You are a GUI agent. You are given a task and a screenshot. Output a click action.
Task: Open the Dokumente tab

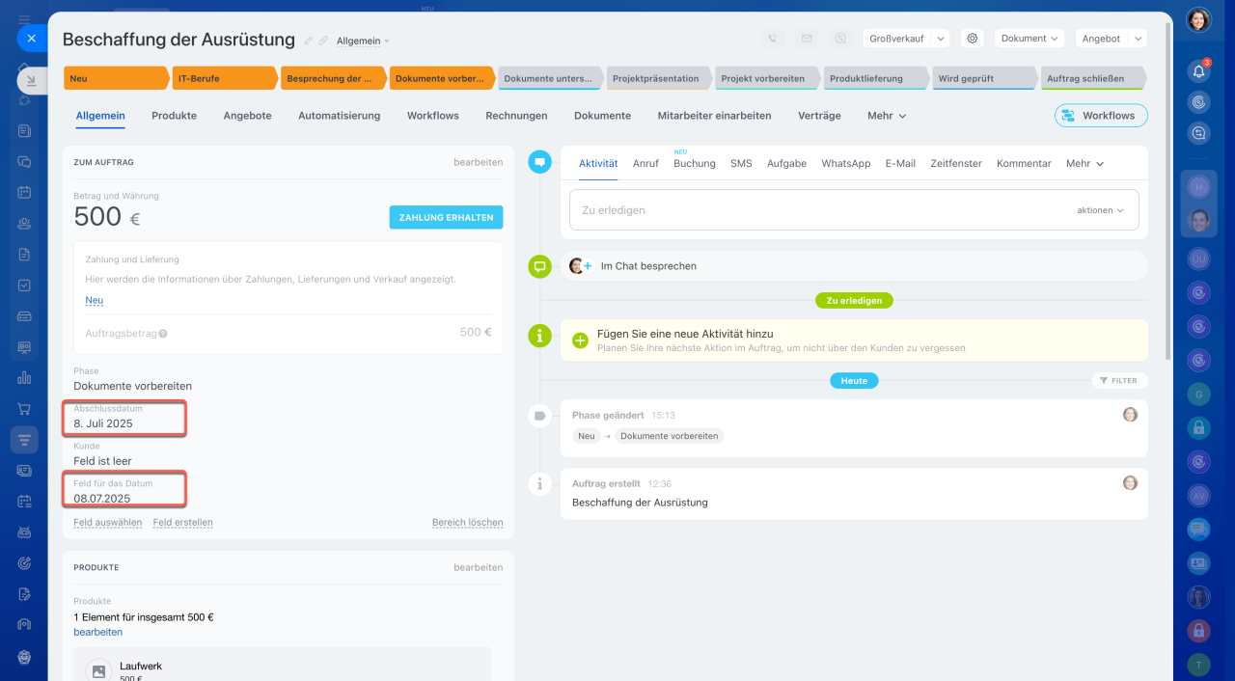point(602,116)
